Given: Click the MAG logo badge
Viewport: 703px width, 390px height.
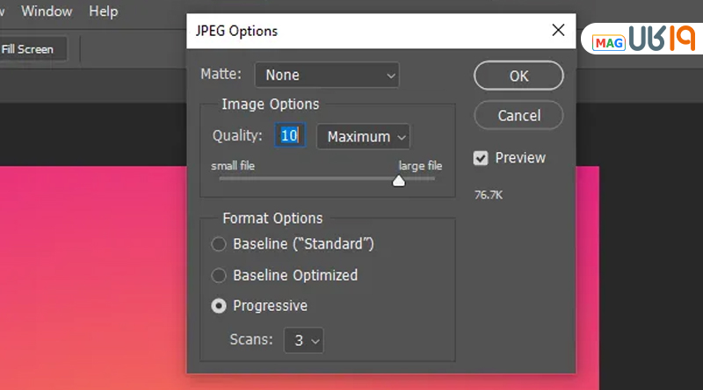Looking at the screenshot, I should pos(608,42).
